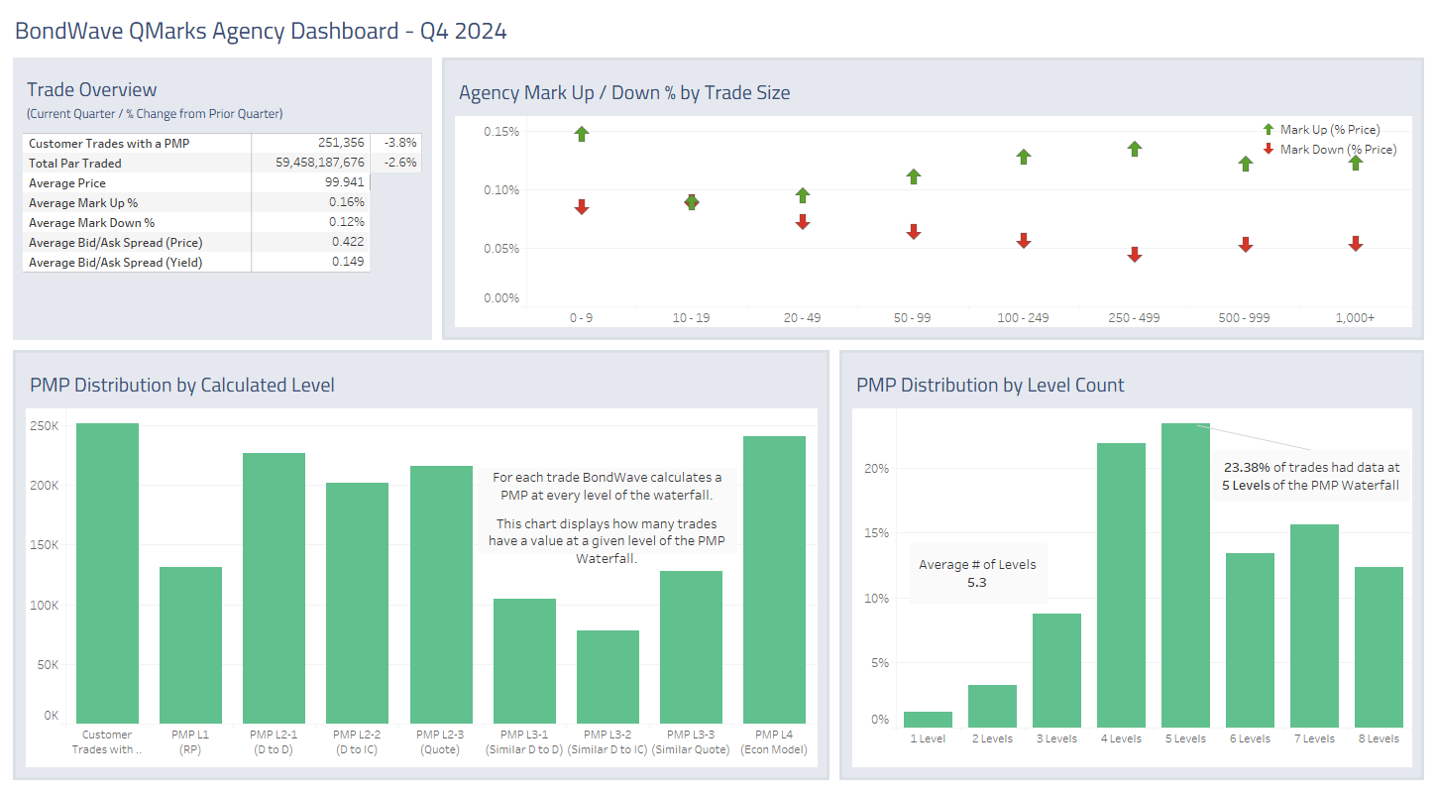Select the 'Average Price' row label
Screen dimensions: 1437x793
click(67, 183)
